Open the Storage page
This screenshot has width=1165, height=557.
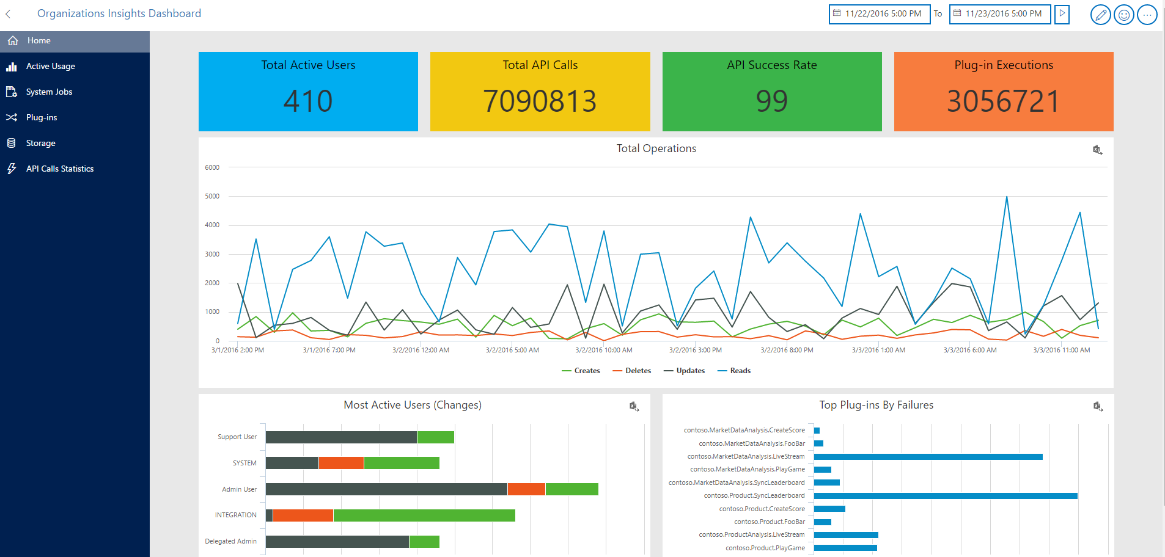[x=75, y=143]
